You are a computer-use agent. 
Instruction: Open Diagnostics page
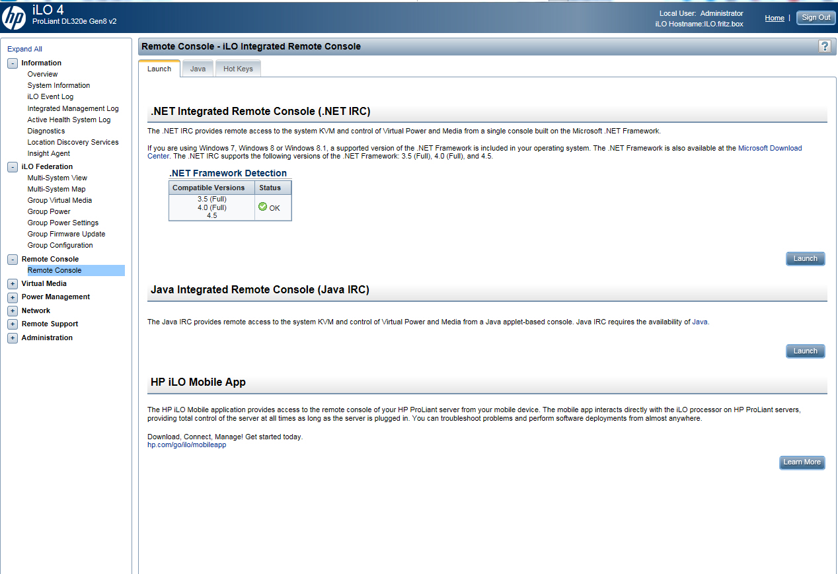[46, 131]
